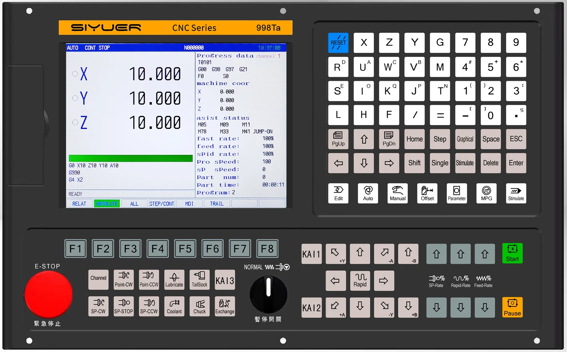Click the green Start button

point(513,254)
